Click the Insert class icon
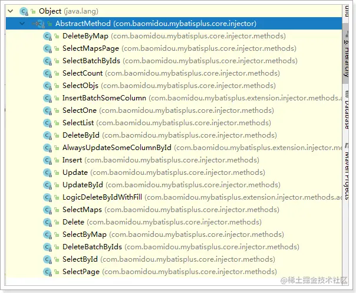 (48, 160)
